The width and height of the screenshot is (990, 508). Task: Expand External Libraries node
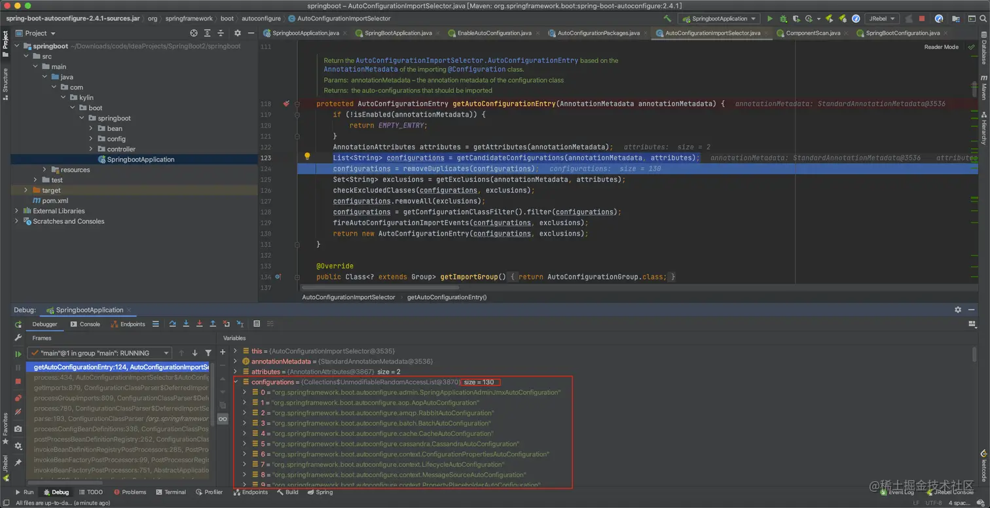[16, 211]
